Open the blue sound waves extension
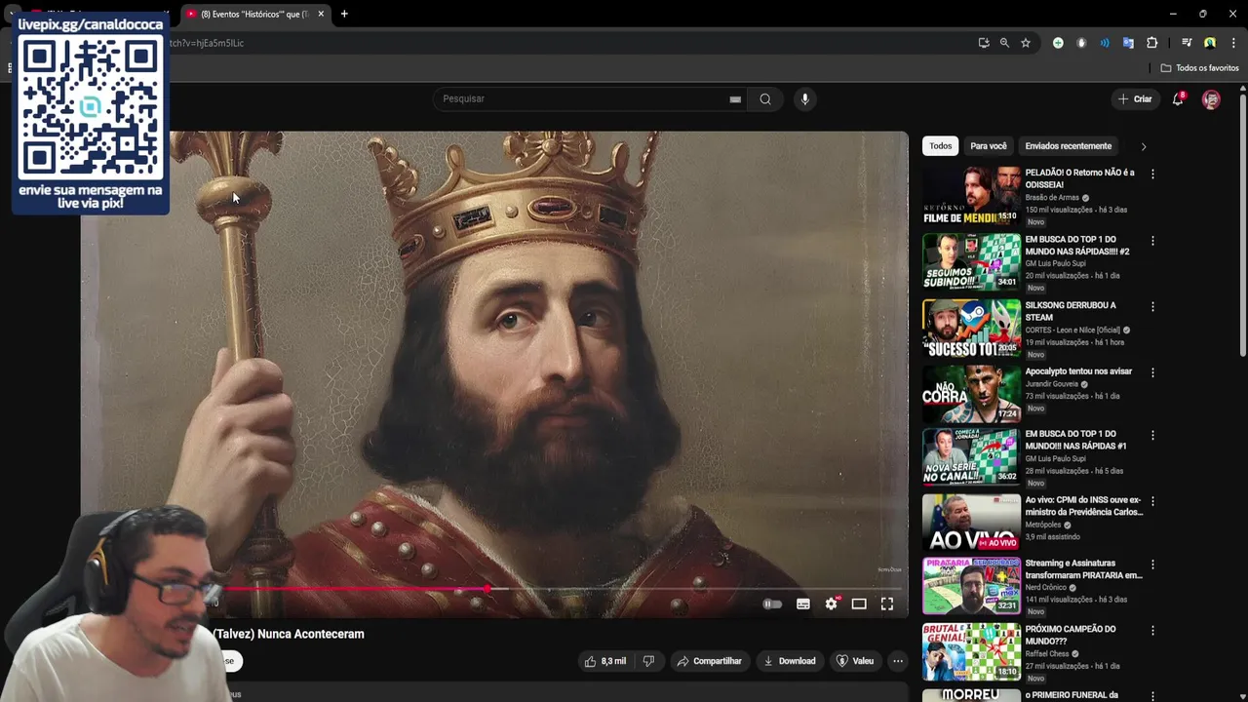Screen dimensions: 1248x702 click(x=1105, y=43)
